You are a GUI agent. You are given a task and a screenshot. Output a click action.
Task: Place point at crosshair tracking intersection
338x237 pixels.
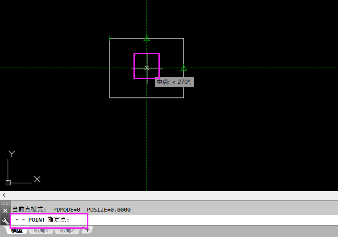click(x=147, y=68)
